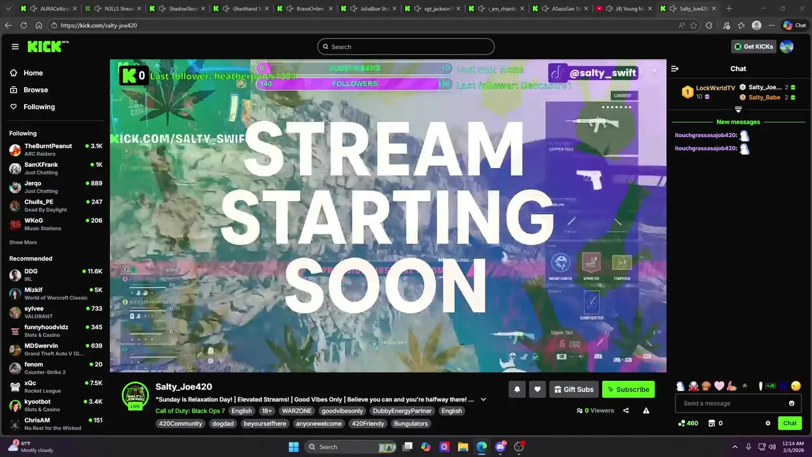Screen dimensions: 812x457
Task: Click the browser refresh icon
Action: 23,25
